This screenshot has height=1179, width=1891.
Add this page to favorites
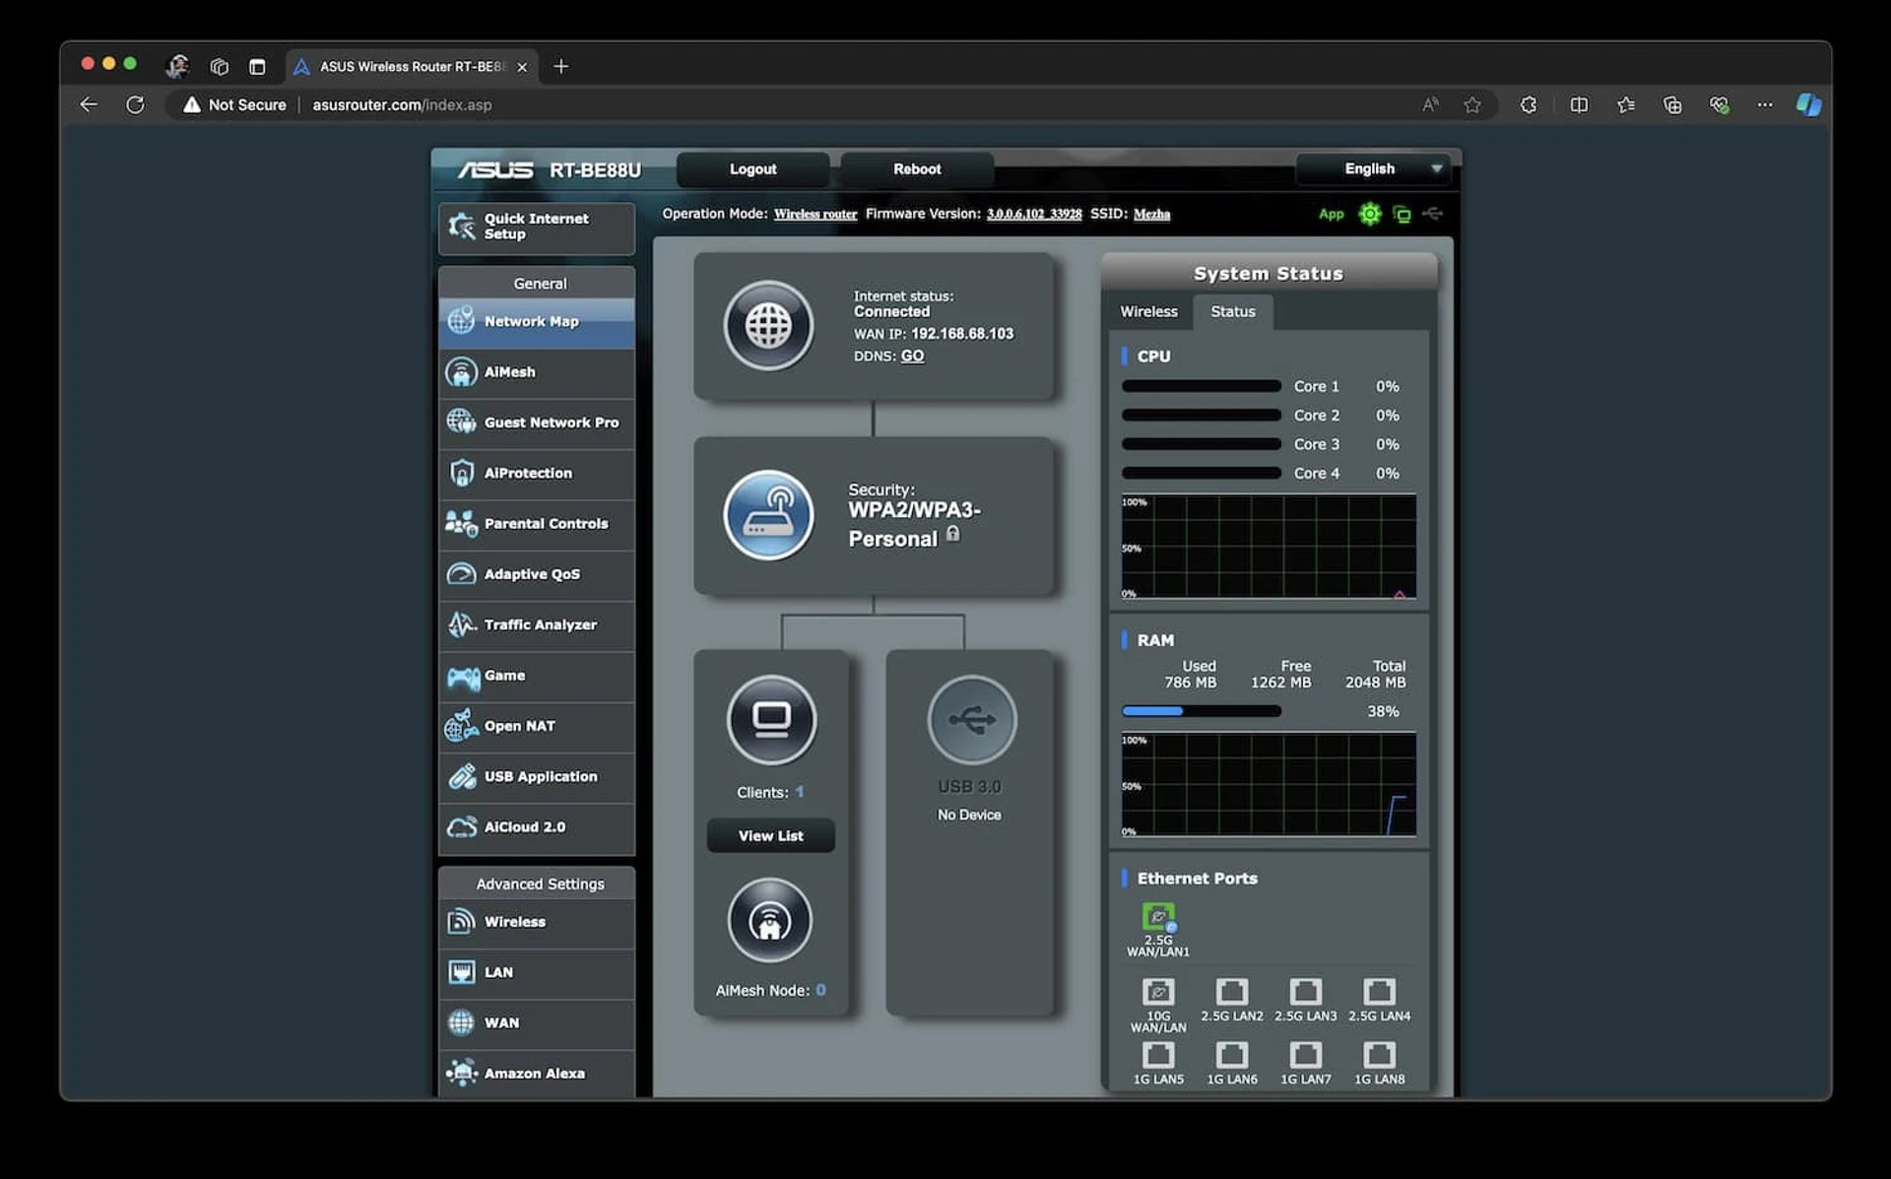coord(1472,104)
